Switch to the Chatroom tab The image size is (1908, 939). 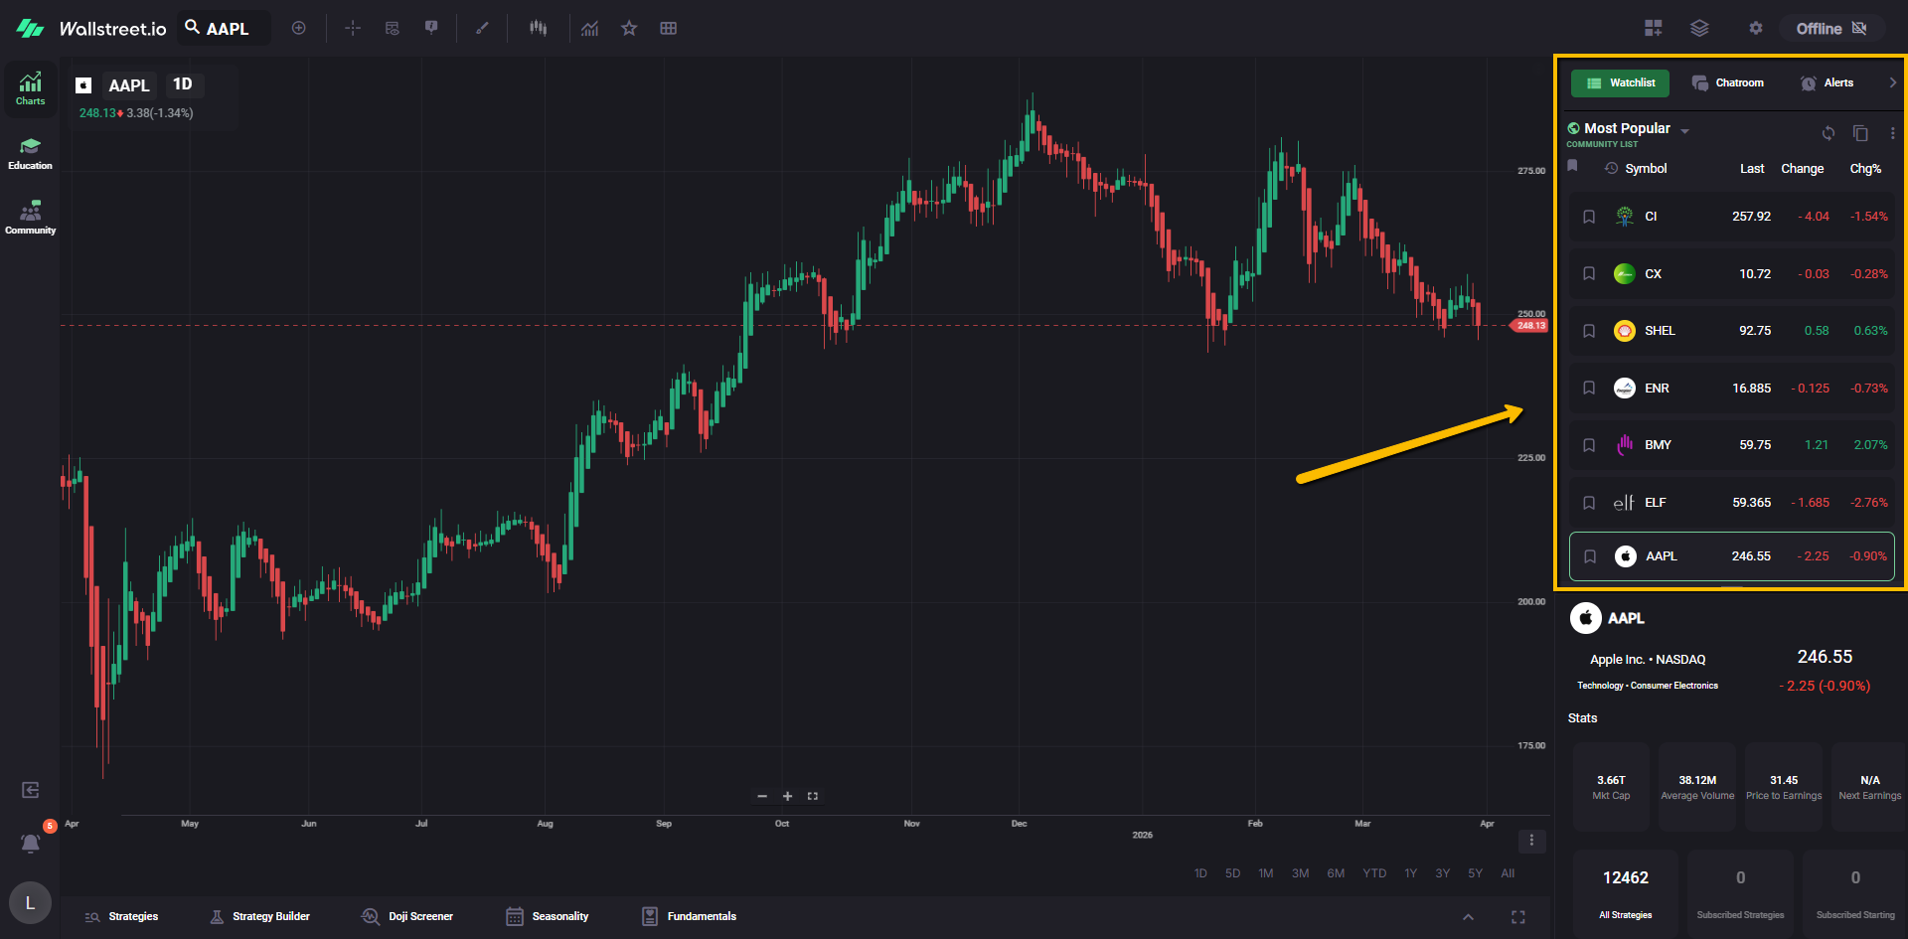point(1728,83)
